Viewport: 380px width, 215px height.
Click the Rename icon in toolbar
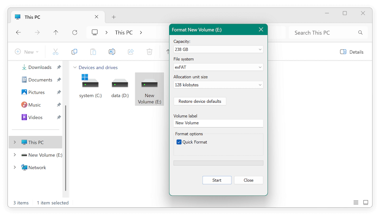point(112,52)
